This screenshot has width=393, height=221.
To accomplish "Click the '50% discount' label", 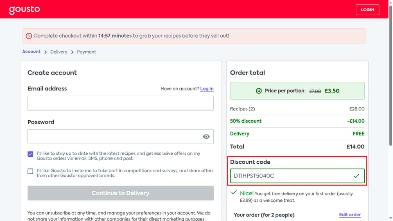I will (246, 121).
